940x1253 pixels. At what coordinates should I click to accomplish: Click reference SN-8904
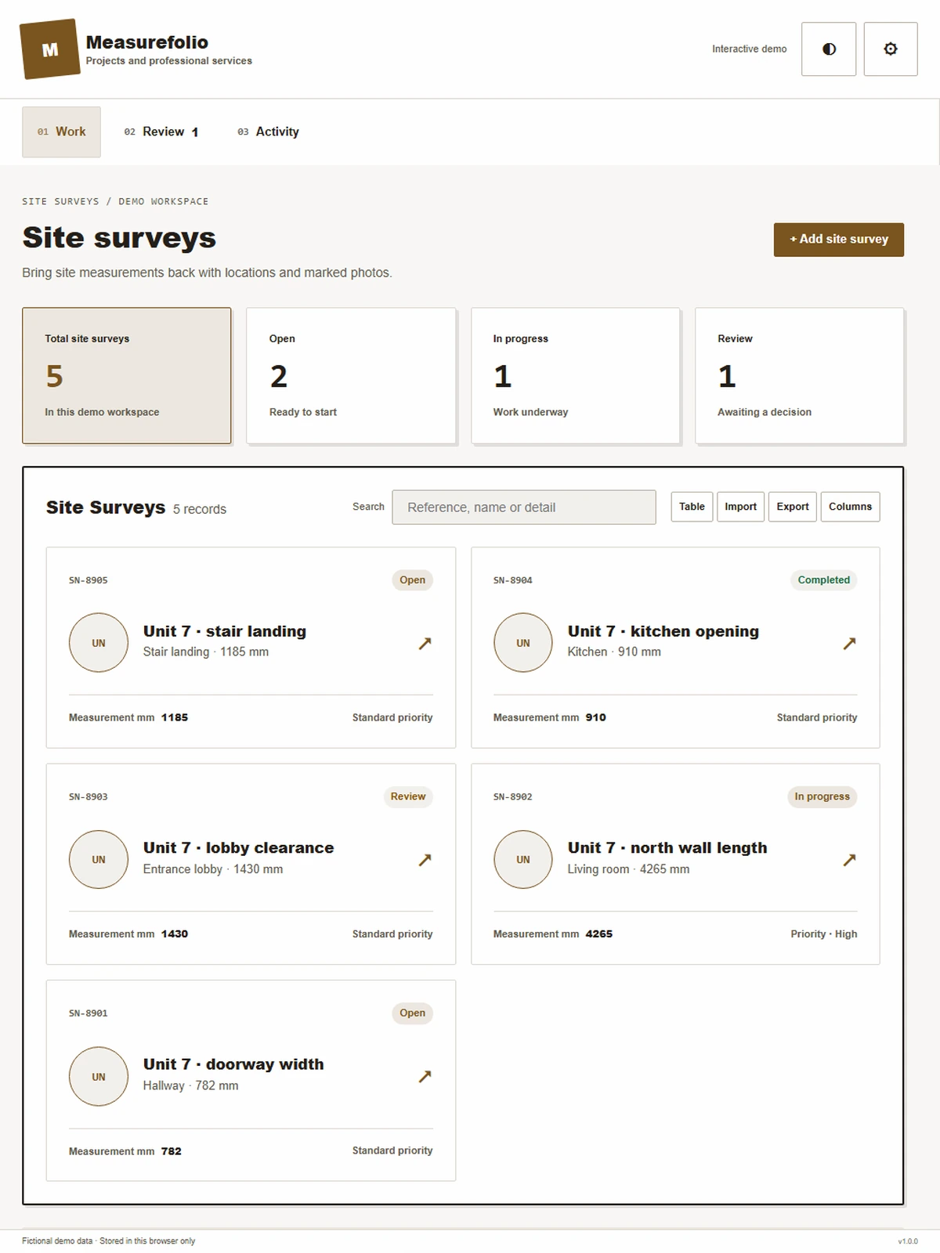513,580
